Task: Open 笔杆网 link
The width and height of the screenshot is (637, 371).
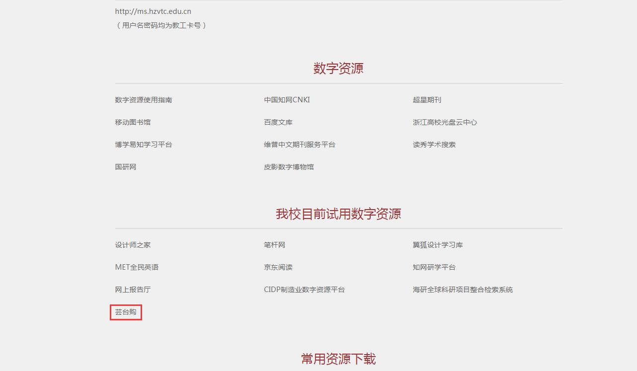Action: tap(275, 245)
